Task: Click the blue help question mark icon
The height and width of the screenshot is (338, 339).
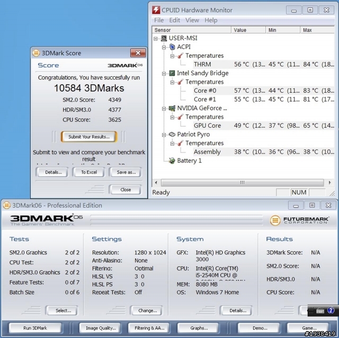Action: coord(331,311)
